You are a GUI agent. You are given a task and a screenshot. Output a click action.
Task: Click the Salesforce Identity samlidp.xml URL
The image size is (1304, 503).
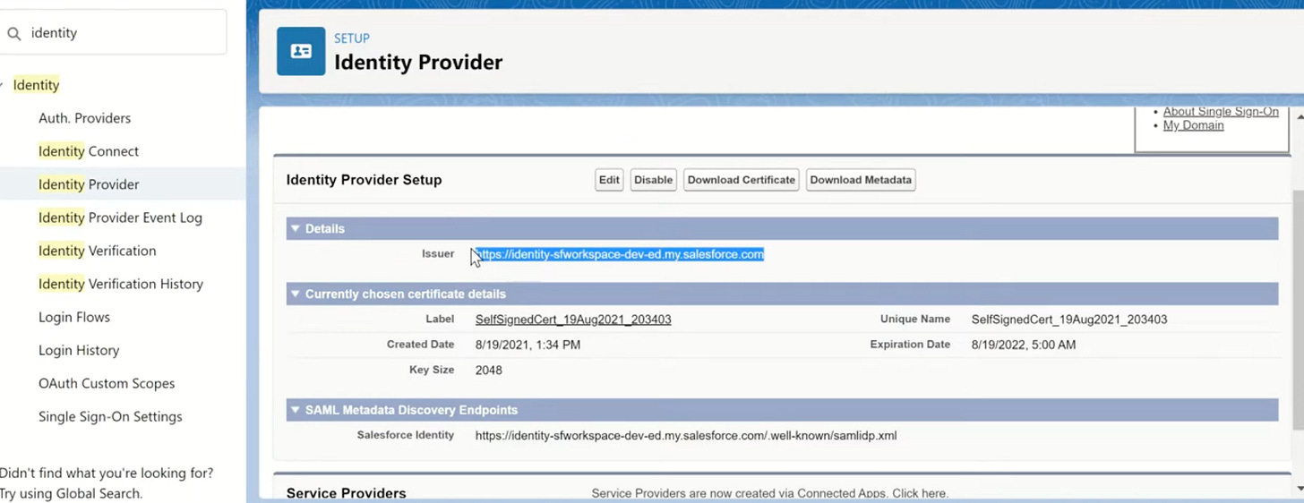686,436
